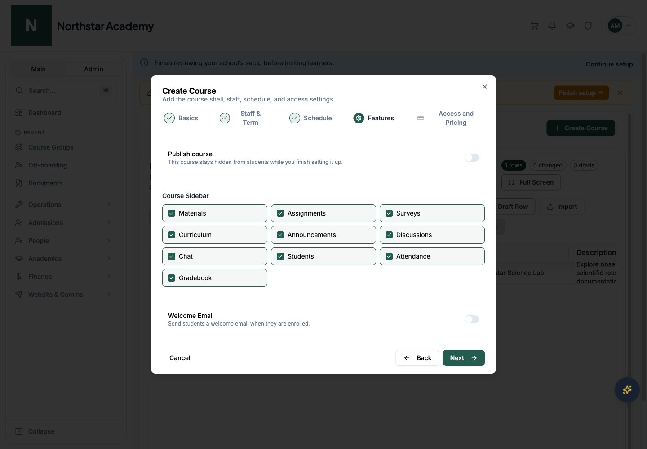Click the graduation cap icon in header
Image resolution: width=647 pixels, height=449 pixels.
(570, 26)
